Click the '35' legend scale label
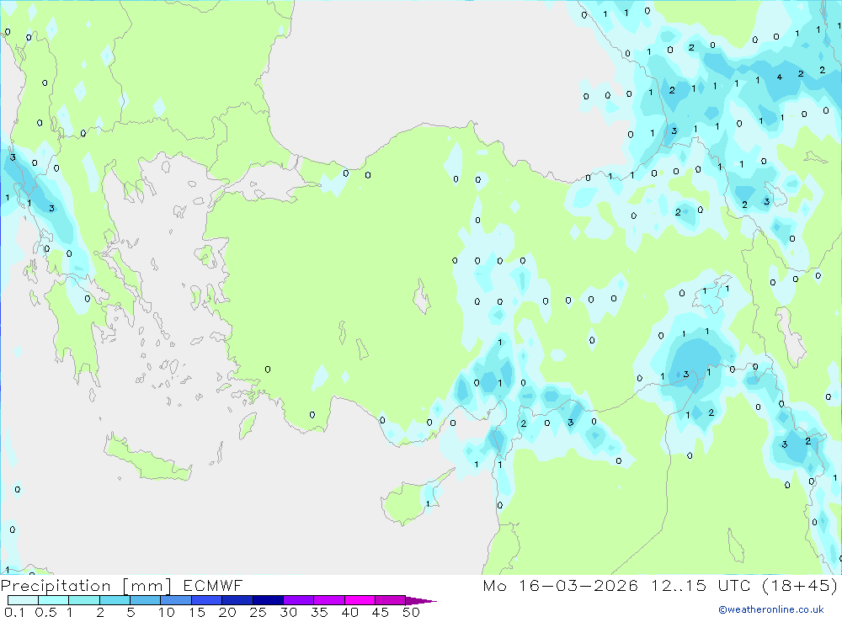The height and width of the screenshot is (617, 842). coord(319,612)
